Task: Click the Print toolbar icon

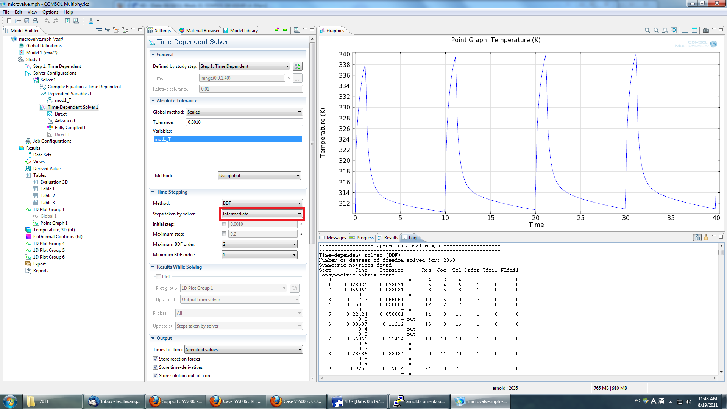Action: tap(35, 21)
